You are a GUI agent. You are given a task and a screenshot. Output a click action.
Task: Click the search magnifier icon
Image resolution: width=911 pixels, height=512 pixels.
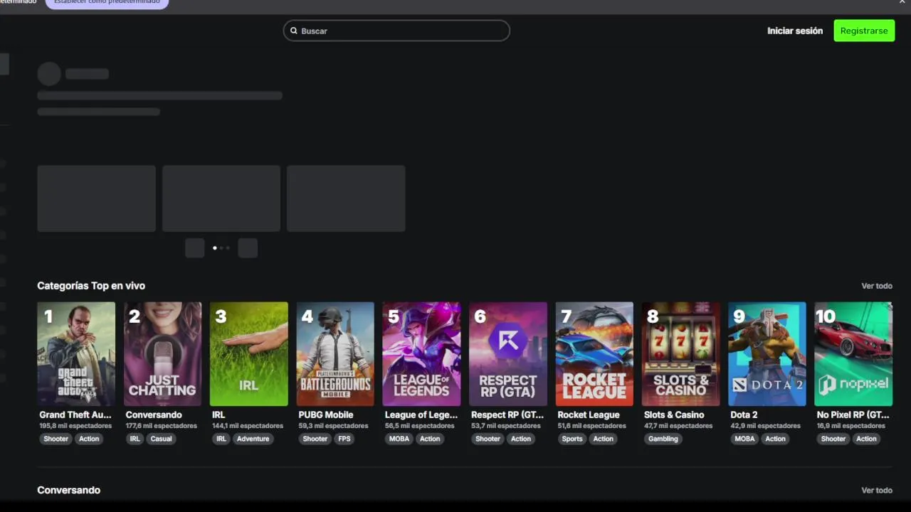coord(293,31)
